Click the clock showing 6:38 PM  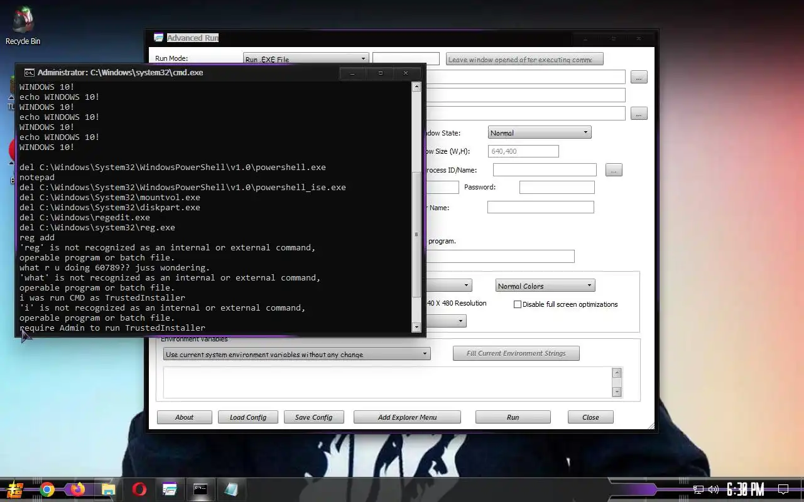[746, 489]
